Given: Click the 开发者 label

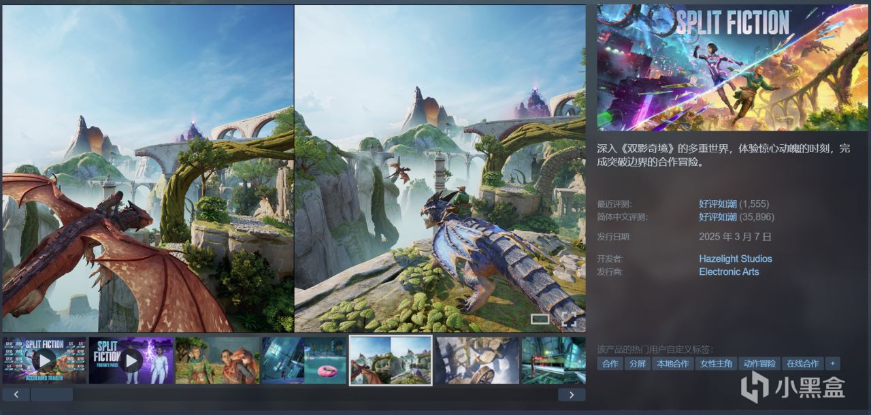Looking at the screenshot, I should (610, 259).
